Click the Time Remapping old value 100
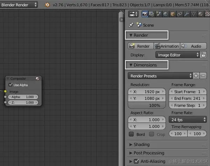The height and width of the screenshot is (166, 210). pos(178,133)
